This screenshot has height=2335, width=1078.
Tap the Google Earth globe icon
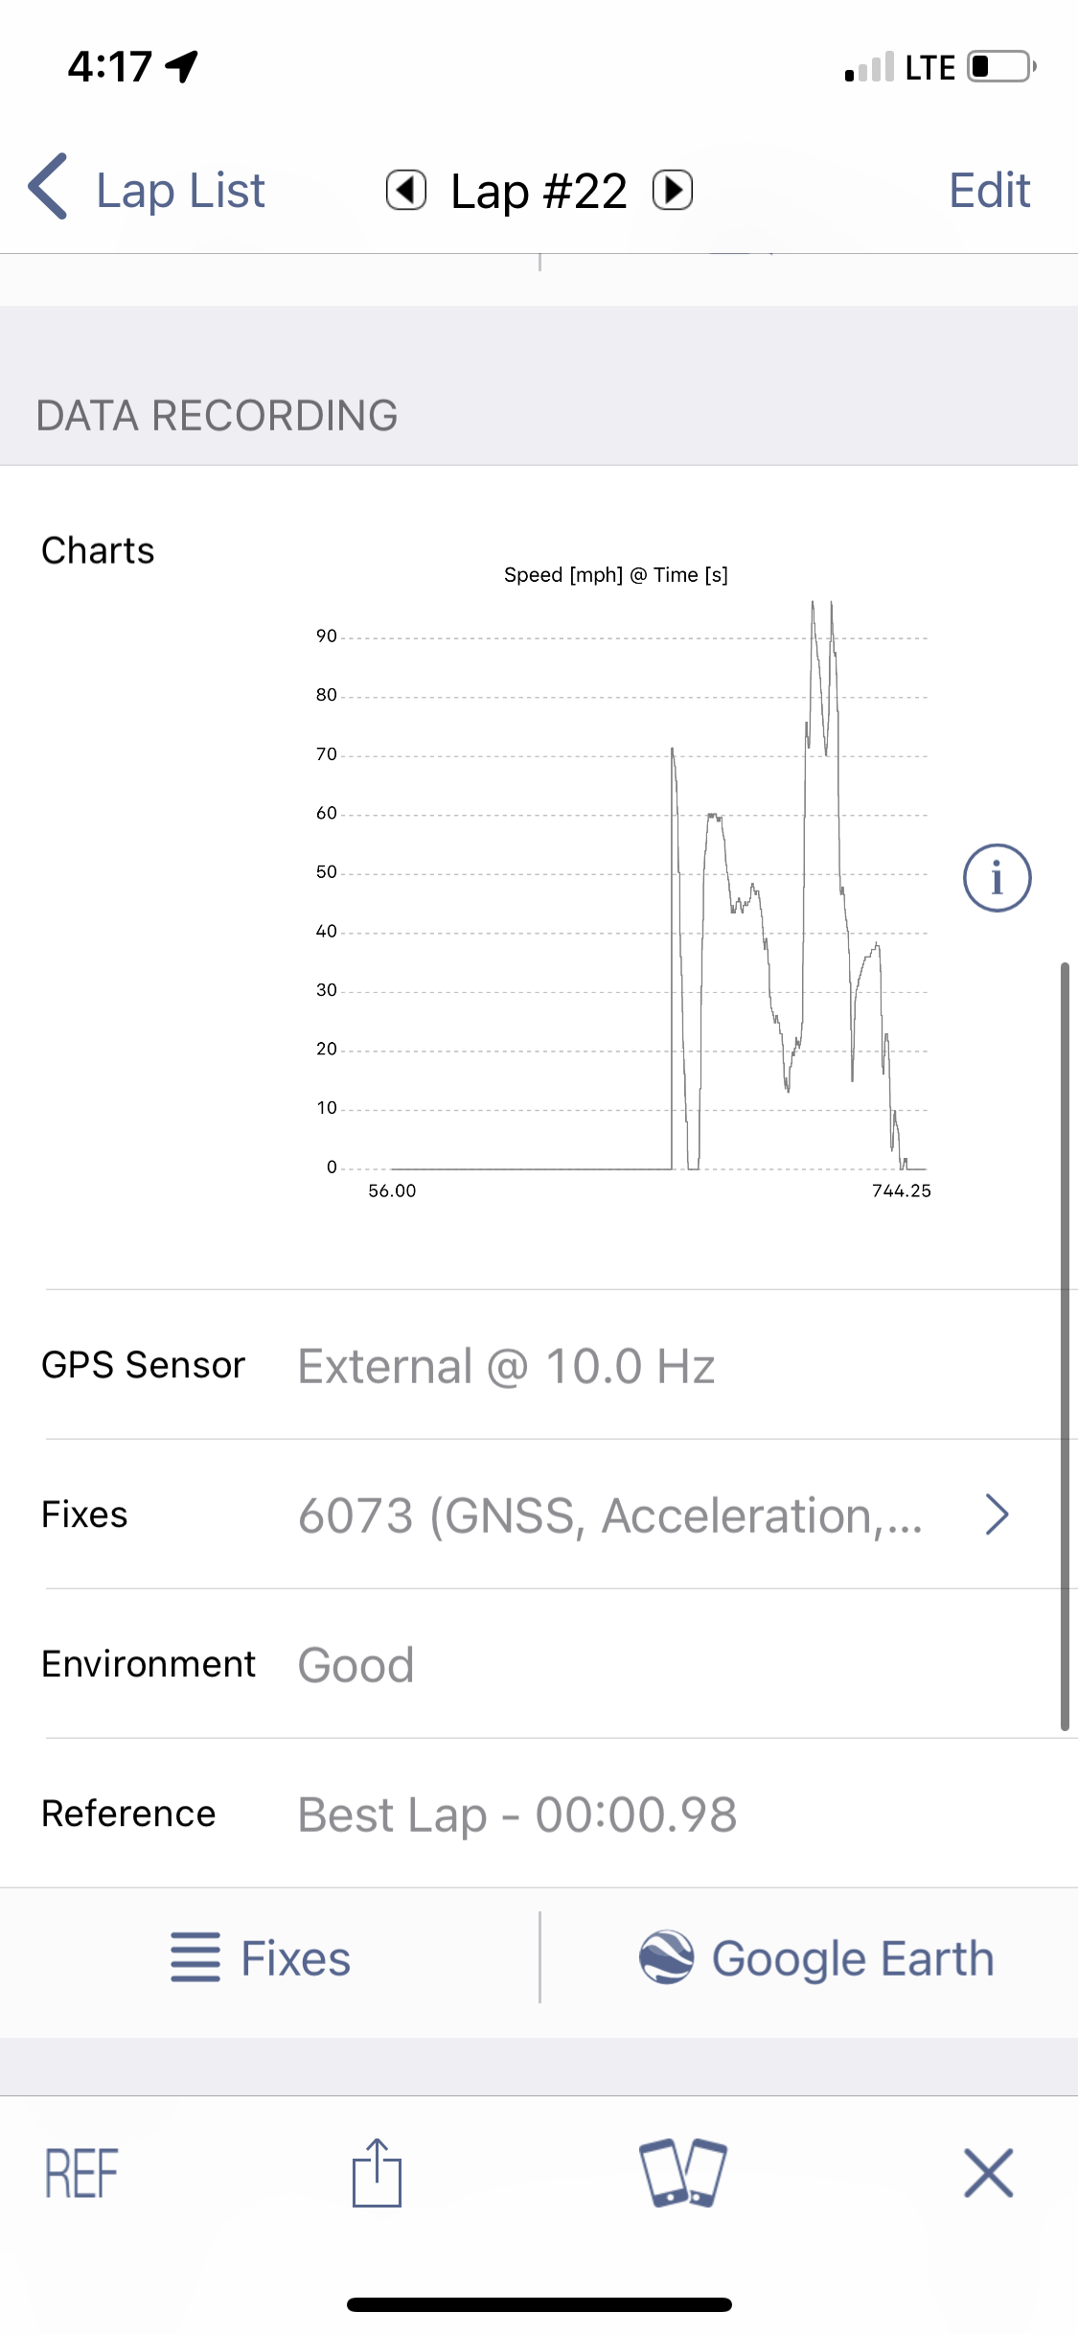(666, 1957)
